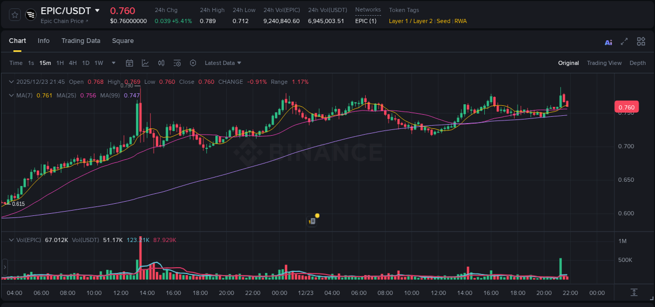Open the Latest Data dropdown
655x307 pixels.
[x=223, y=63]
